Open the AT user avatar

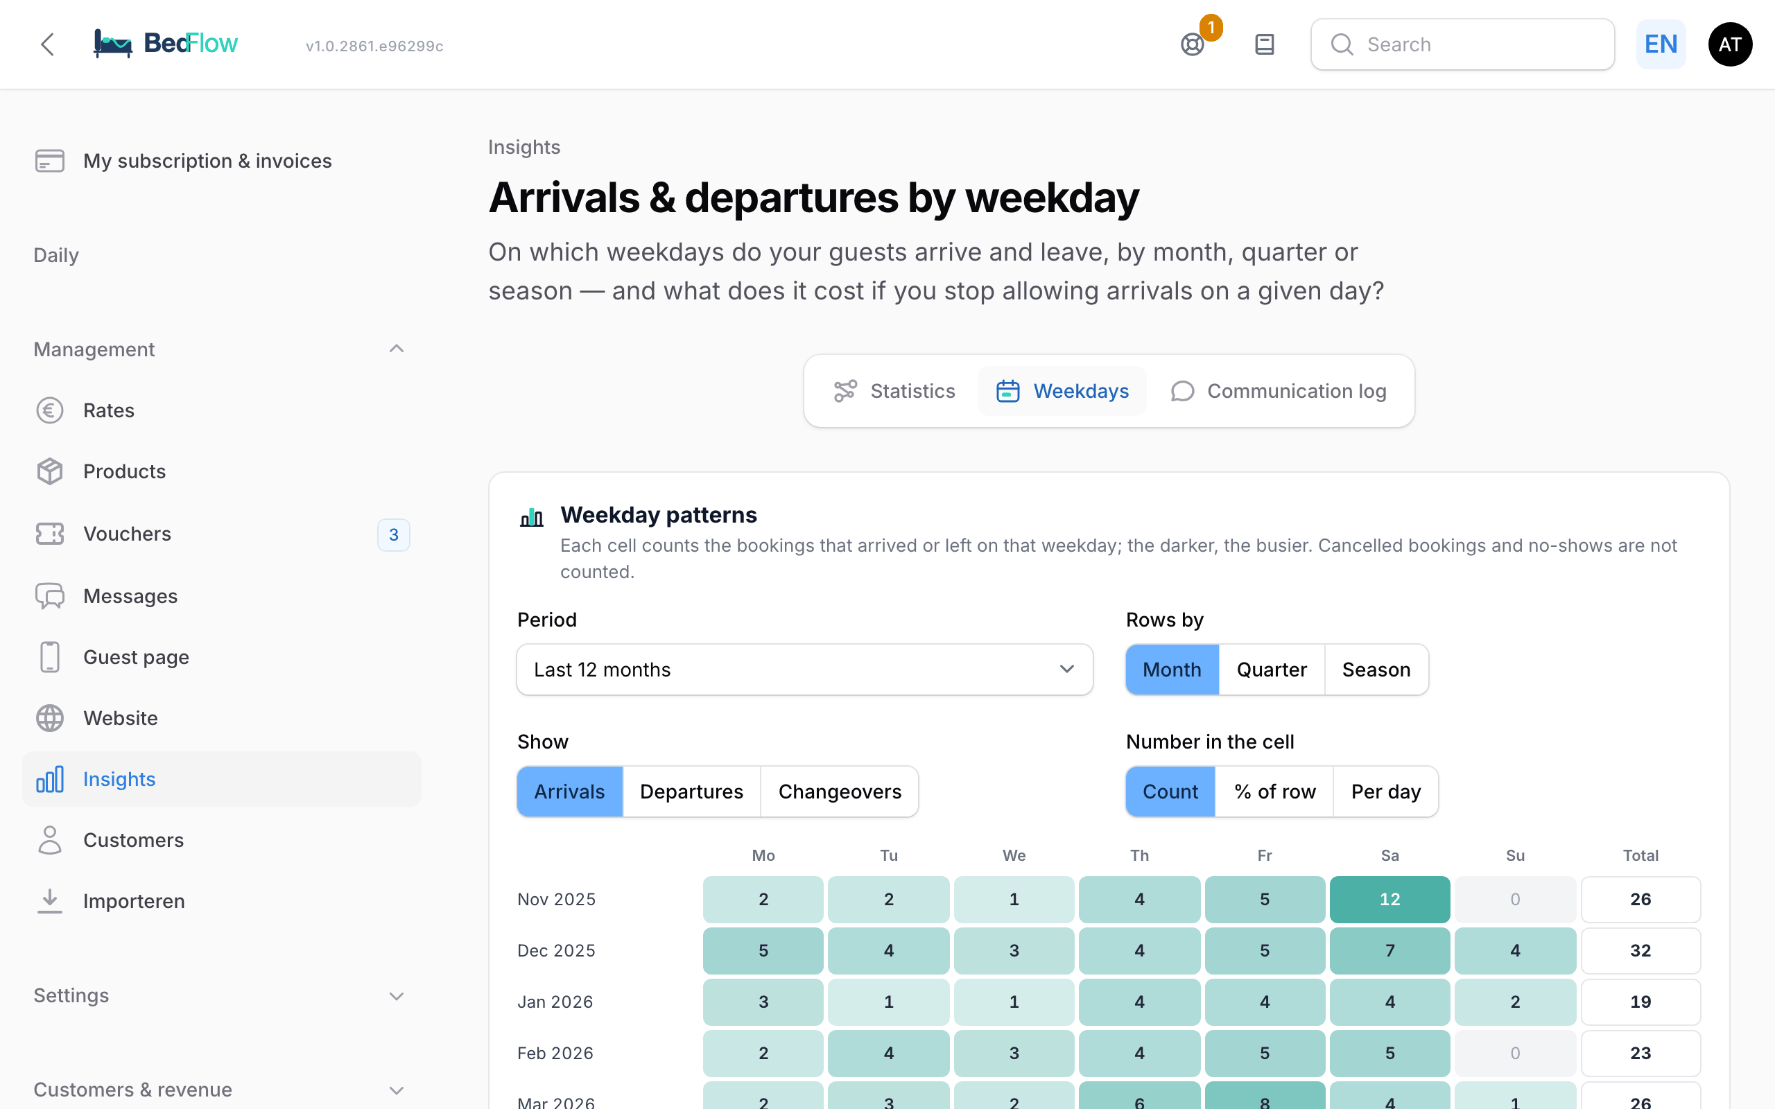[x=1729, y=44]
